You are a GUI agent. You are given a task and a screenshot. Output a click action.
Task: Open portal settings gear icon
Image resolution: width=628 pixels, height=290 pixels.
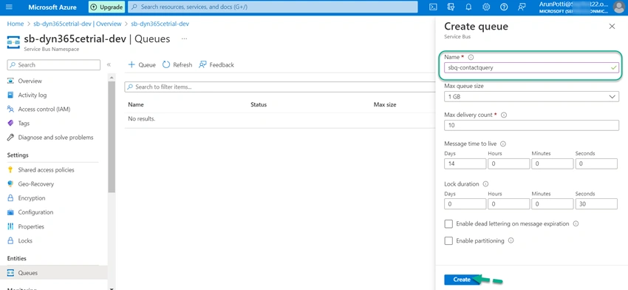[486, 7]
